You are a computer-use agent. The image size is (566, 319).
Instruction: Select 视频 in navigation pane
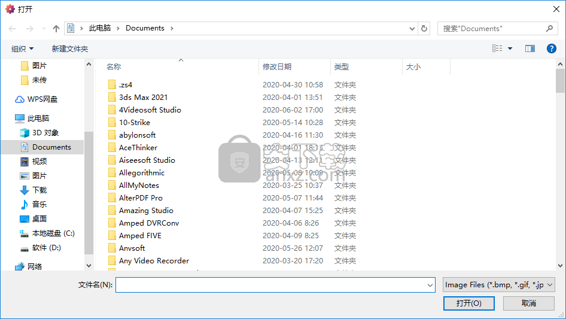point(34,161)
